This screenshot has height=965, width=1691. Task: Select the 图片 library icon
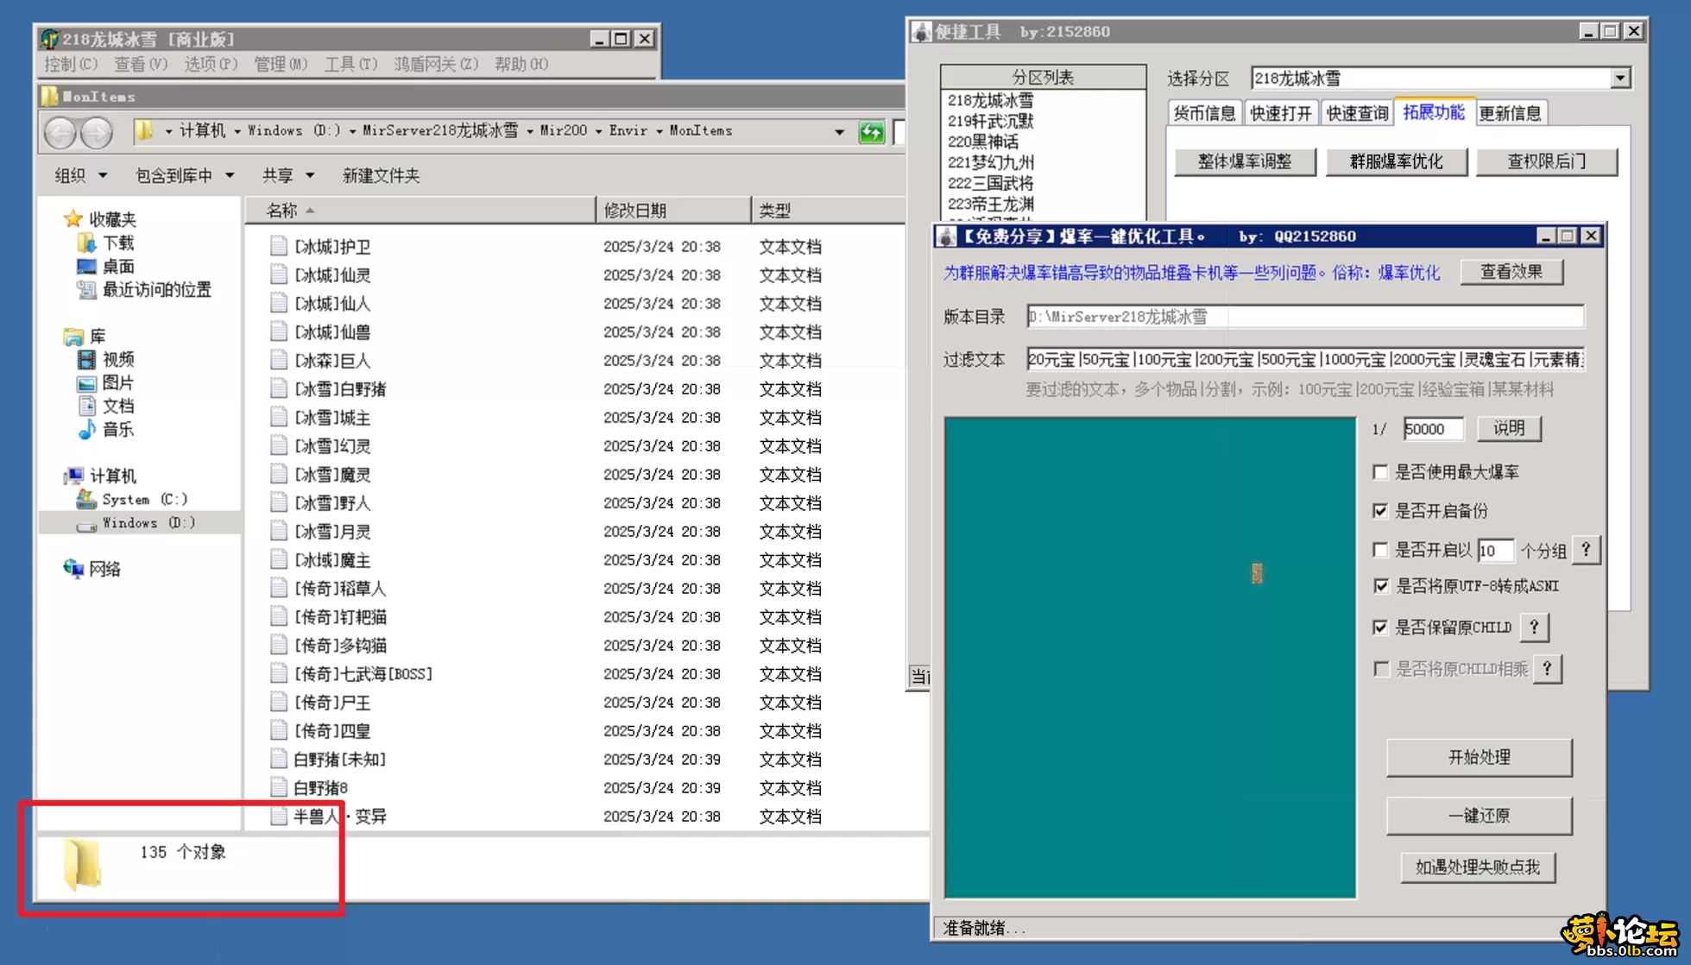point(86,382)
